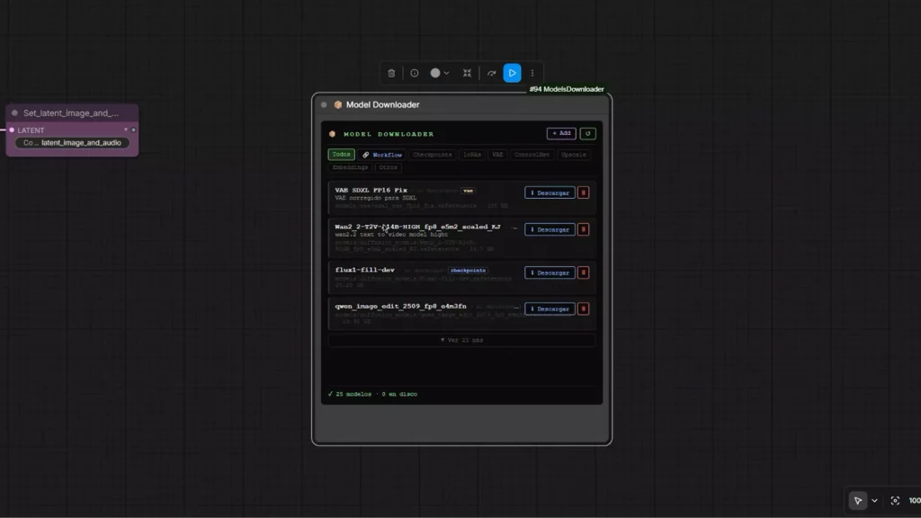
Task: Expand the 'Ver 21 más' list
Action: 461,340
